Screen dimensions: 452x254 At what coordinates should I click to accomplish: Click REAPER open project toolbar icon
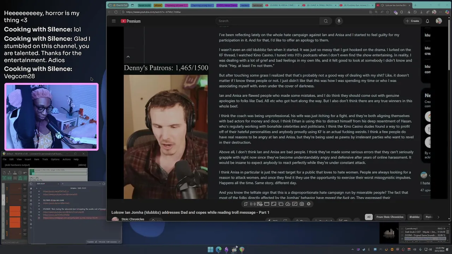10,173
